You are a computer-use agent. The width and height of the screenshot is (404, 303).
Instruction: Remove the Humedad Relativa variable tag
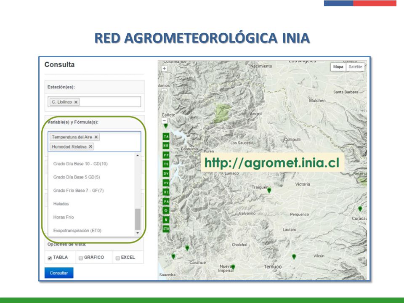pyautogui.click(x=90, y=146)
